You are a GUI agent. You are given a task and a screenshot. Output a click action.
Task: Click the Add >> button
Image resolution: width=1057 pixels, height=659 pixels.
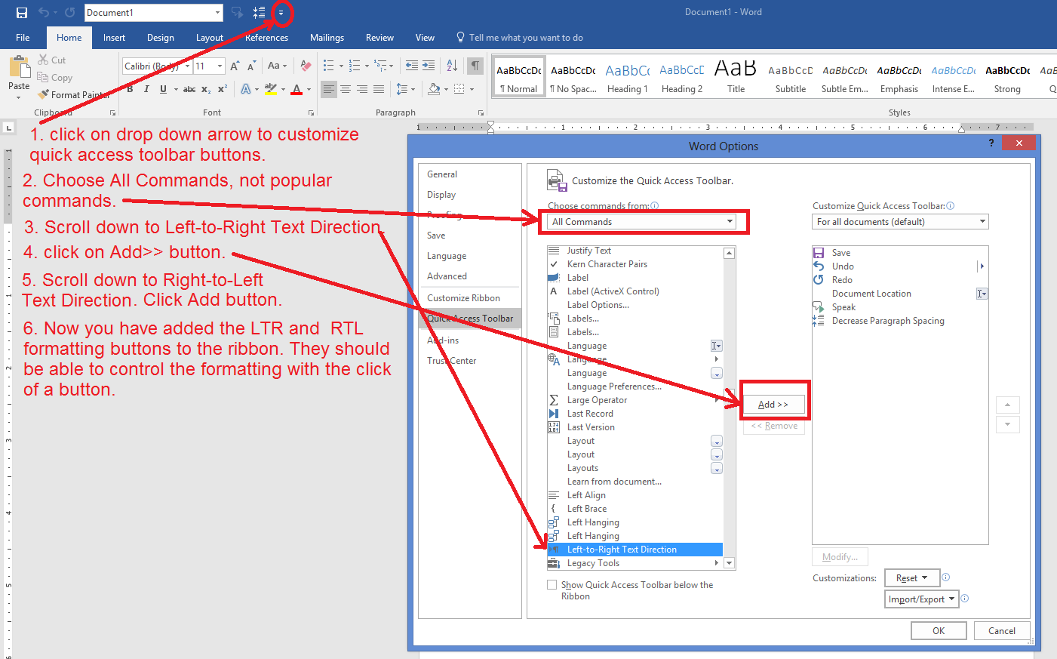[x=773, y=405]
